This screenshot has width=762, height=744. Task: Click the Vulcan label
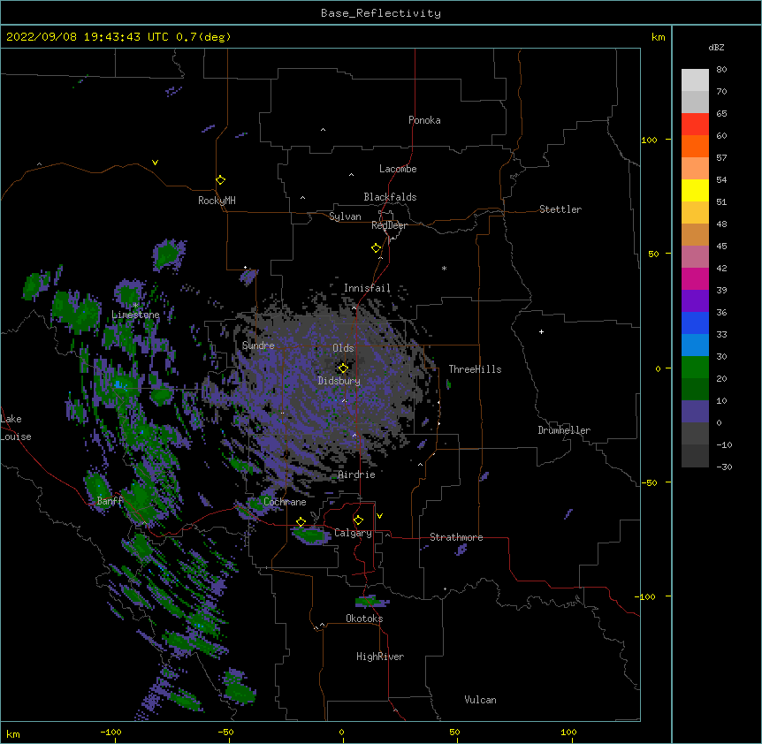480,700
